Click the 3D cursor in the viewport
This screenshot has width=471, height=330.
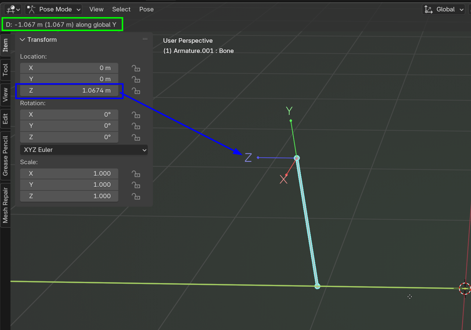click(465, 288)
